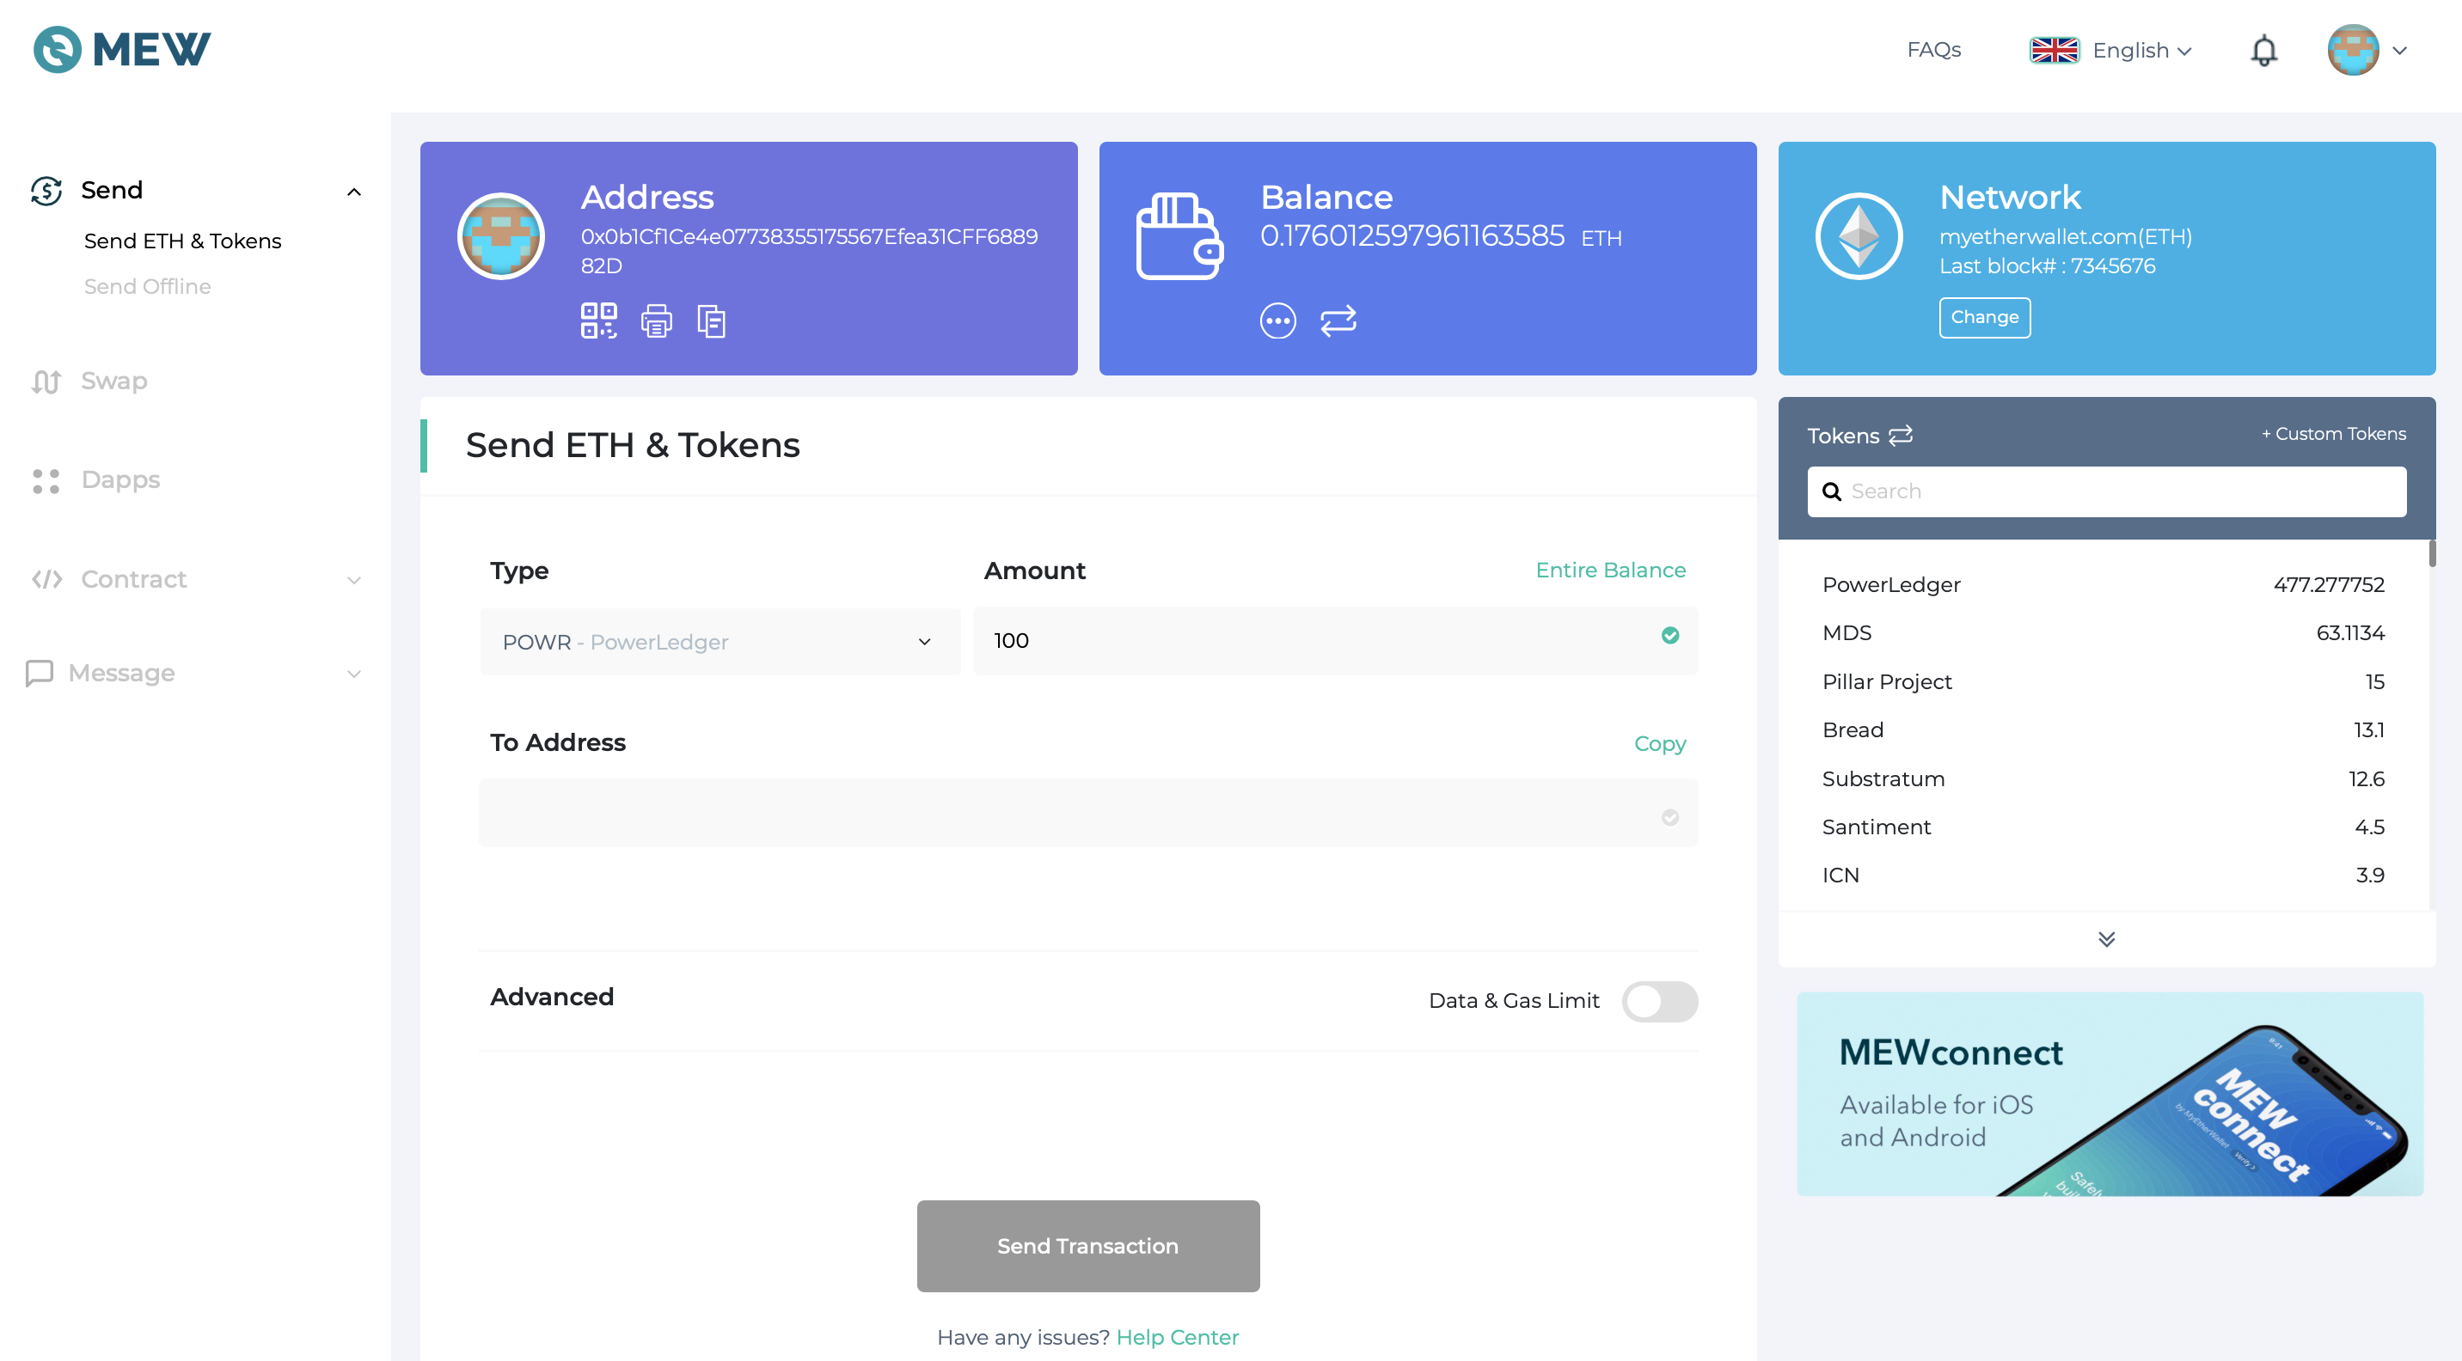Select Bread token row
This screenshot has height=1361, width=2462.
[x=2103, y=729]
